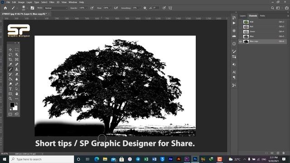
Task: Delete current channel with trash icon
Action: coord(284,153)
